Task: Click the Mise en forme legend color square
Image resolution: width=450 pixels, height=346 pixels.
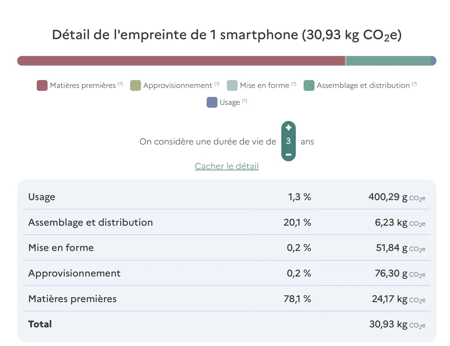Action: click(x=232, y=85)
